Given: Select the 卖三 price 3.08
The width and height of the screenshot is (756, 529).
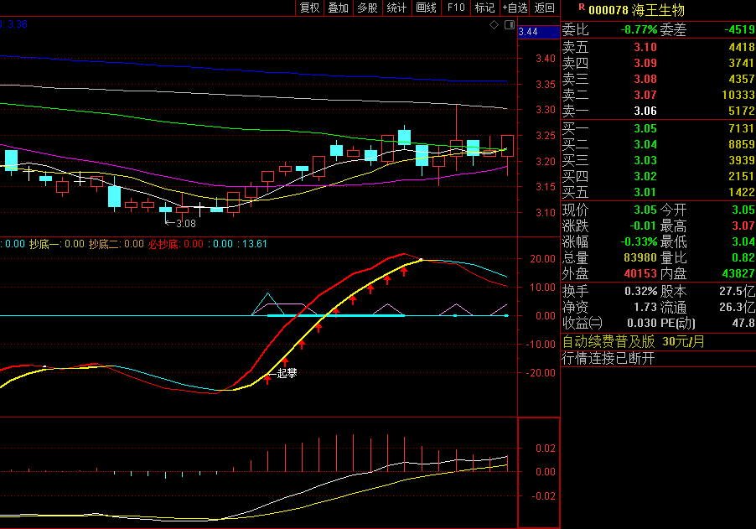Looking at the screenshot, I should click(645, 79).
